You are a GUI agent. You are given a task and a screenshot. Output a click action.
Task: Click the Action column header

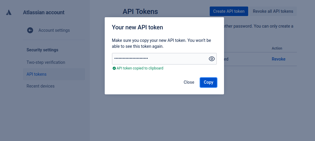tap(277, 48)
